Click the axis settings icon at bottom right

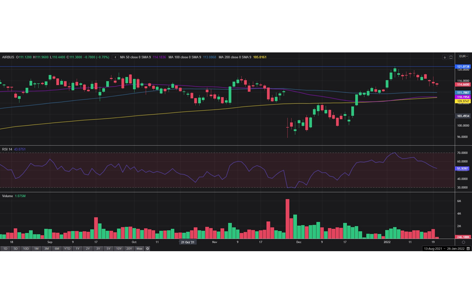click(x=463, y=242)
